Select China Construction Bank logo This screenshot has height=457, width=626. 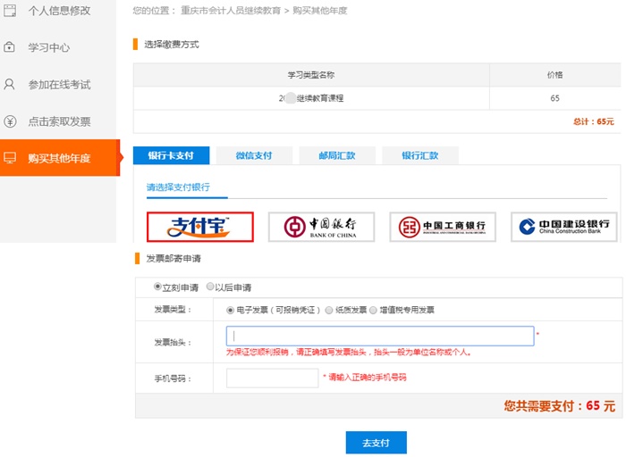click(x=565, y=228)
